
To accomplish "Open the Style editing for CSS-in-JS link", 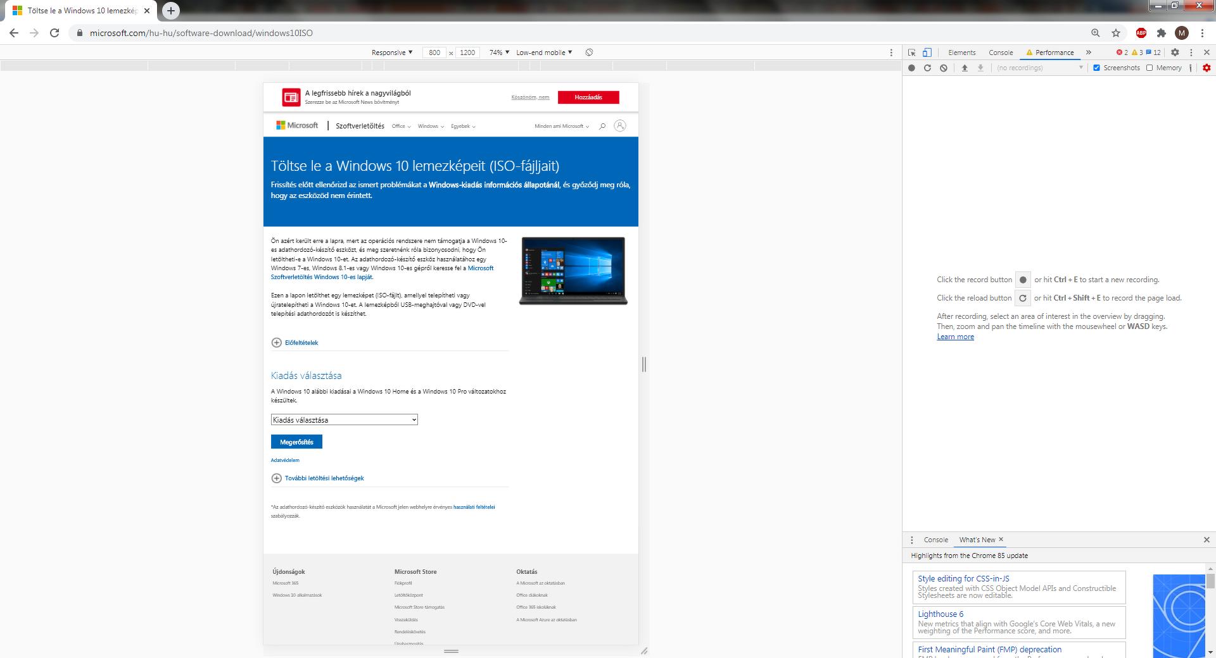I will (964, 578).
